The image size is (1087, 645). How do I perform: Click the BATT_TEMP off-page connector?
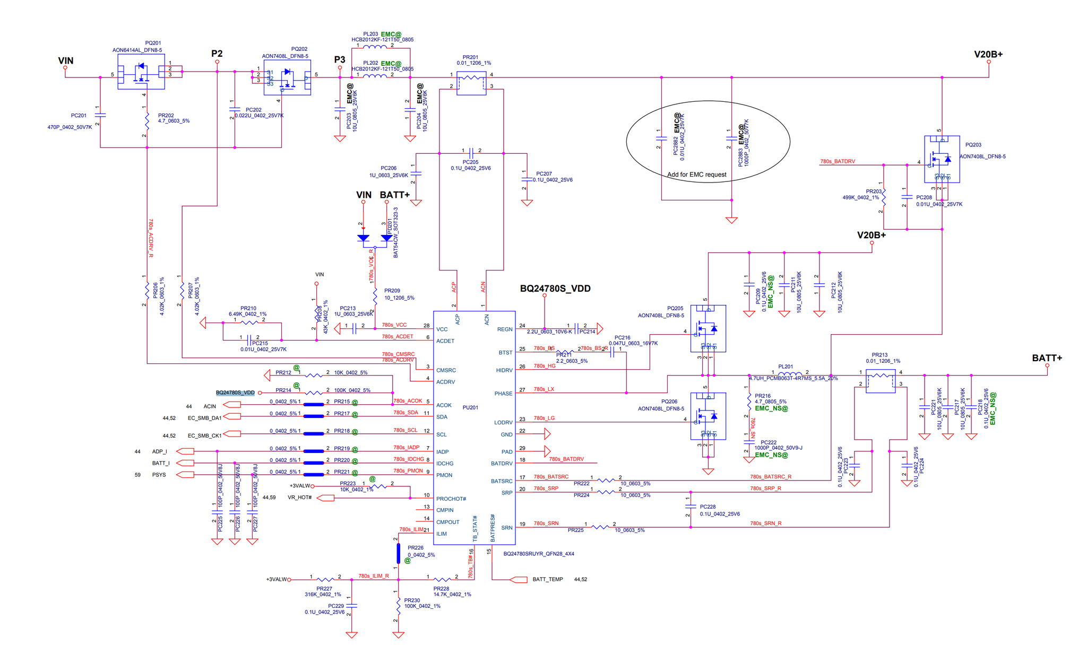click(x=518, y=579)
